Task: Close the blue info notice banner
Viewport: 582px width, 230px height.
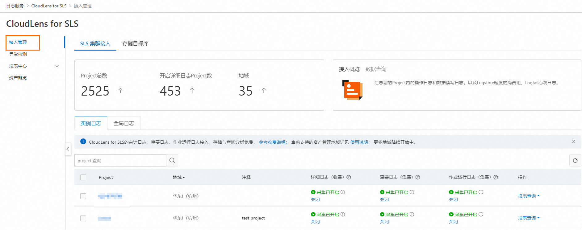Action: pos(574,142)
